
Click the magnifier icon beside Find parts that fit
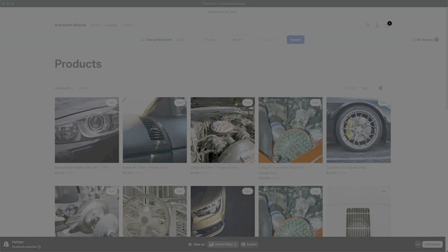(x=143, y=40)
